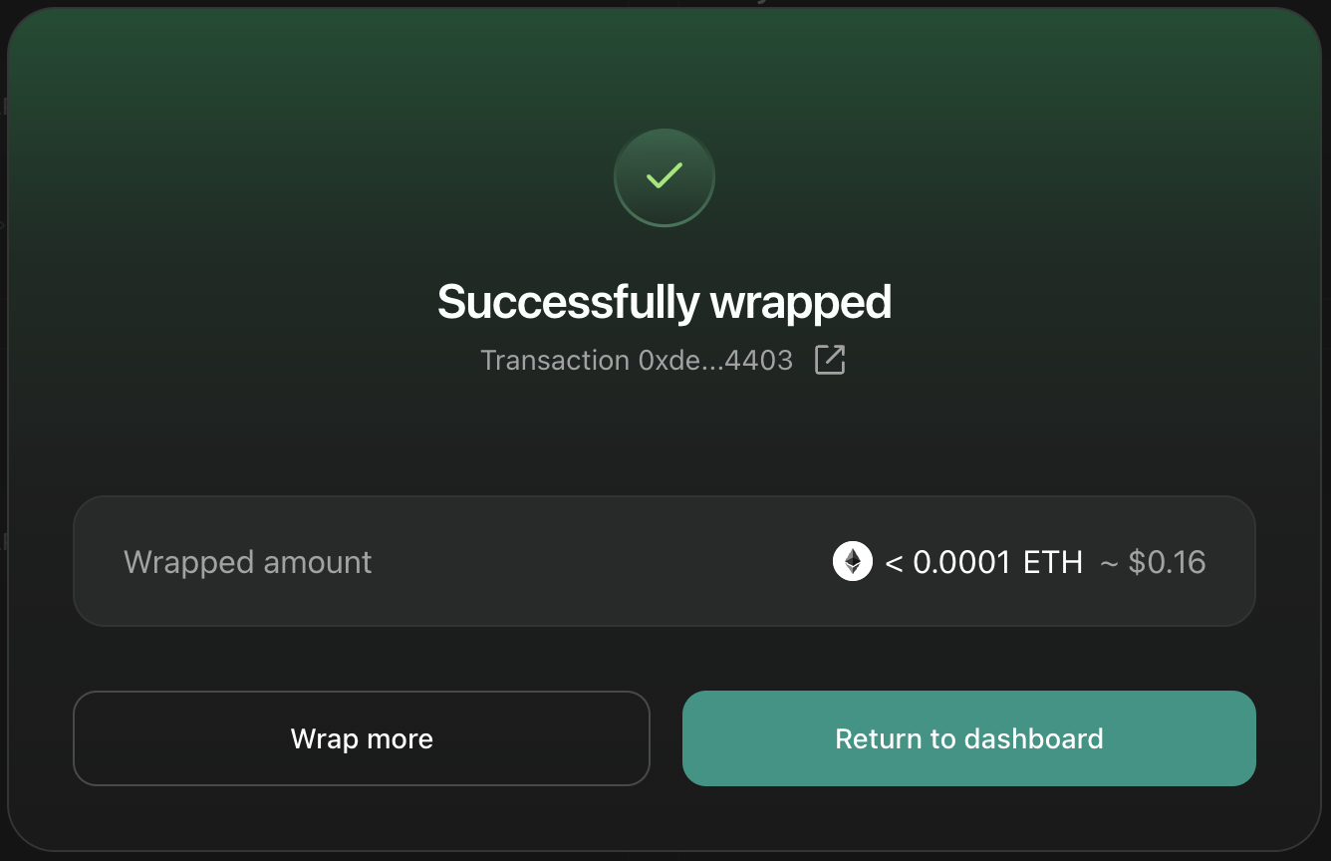Click the tilde symbol before $0.16
This screenshot has height=861, width=1331.
[1109, 563]
